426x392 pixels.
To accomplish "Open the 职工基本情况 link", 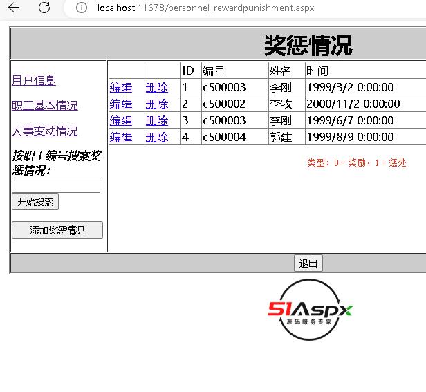I will point(45,106).
